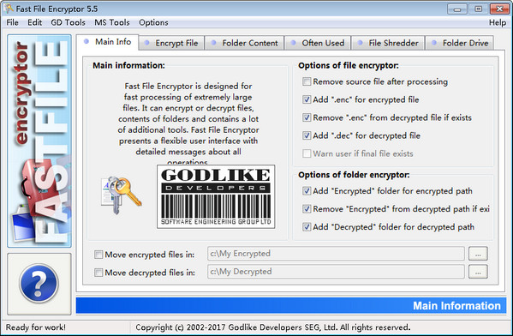The image size is (513, 336).
Task: Open the Edit menu
Action: (34, 22)
